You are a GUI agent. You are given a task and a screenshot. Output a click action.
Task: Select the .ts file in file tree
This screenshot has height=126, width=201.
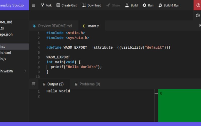tap(14, 28)
